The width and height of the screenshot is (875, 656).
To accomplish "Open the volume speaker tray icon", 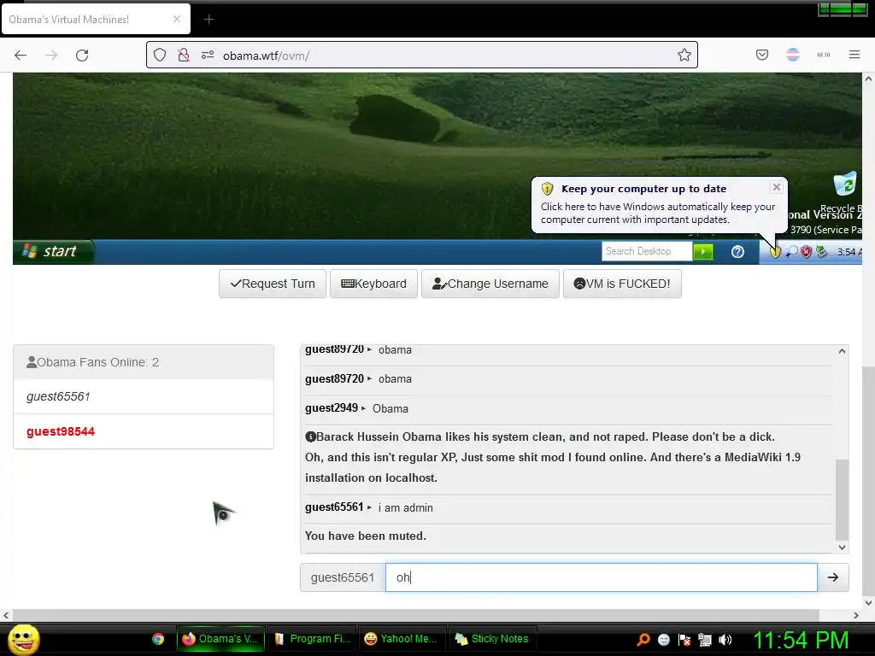I will pyautogui.click(x=725, y=640).
